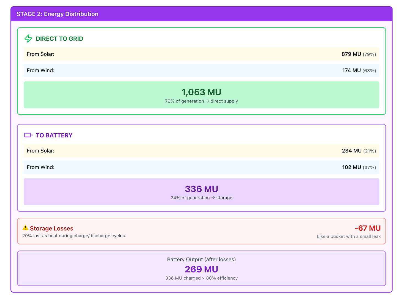This screenshot has height=301, width=401.
Task: Click the (79%) solar percentage
Action: [369, 54]
